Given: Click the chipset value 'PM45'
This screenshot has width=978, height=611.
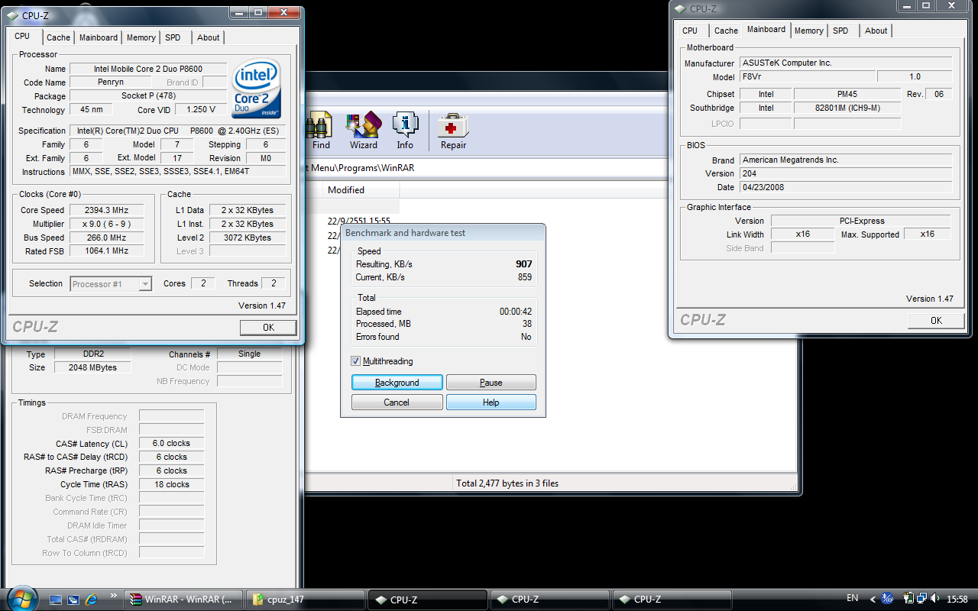Looking at the screenshot, I should click(x=848, y=94).
